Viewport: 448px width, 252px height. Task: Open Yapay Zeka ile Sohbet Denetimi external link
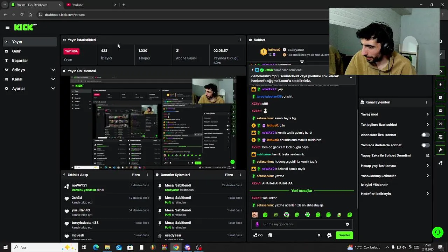tap(428, 155)
